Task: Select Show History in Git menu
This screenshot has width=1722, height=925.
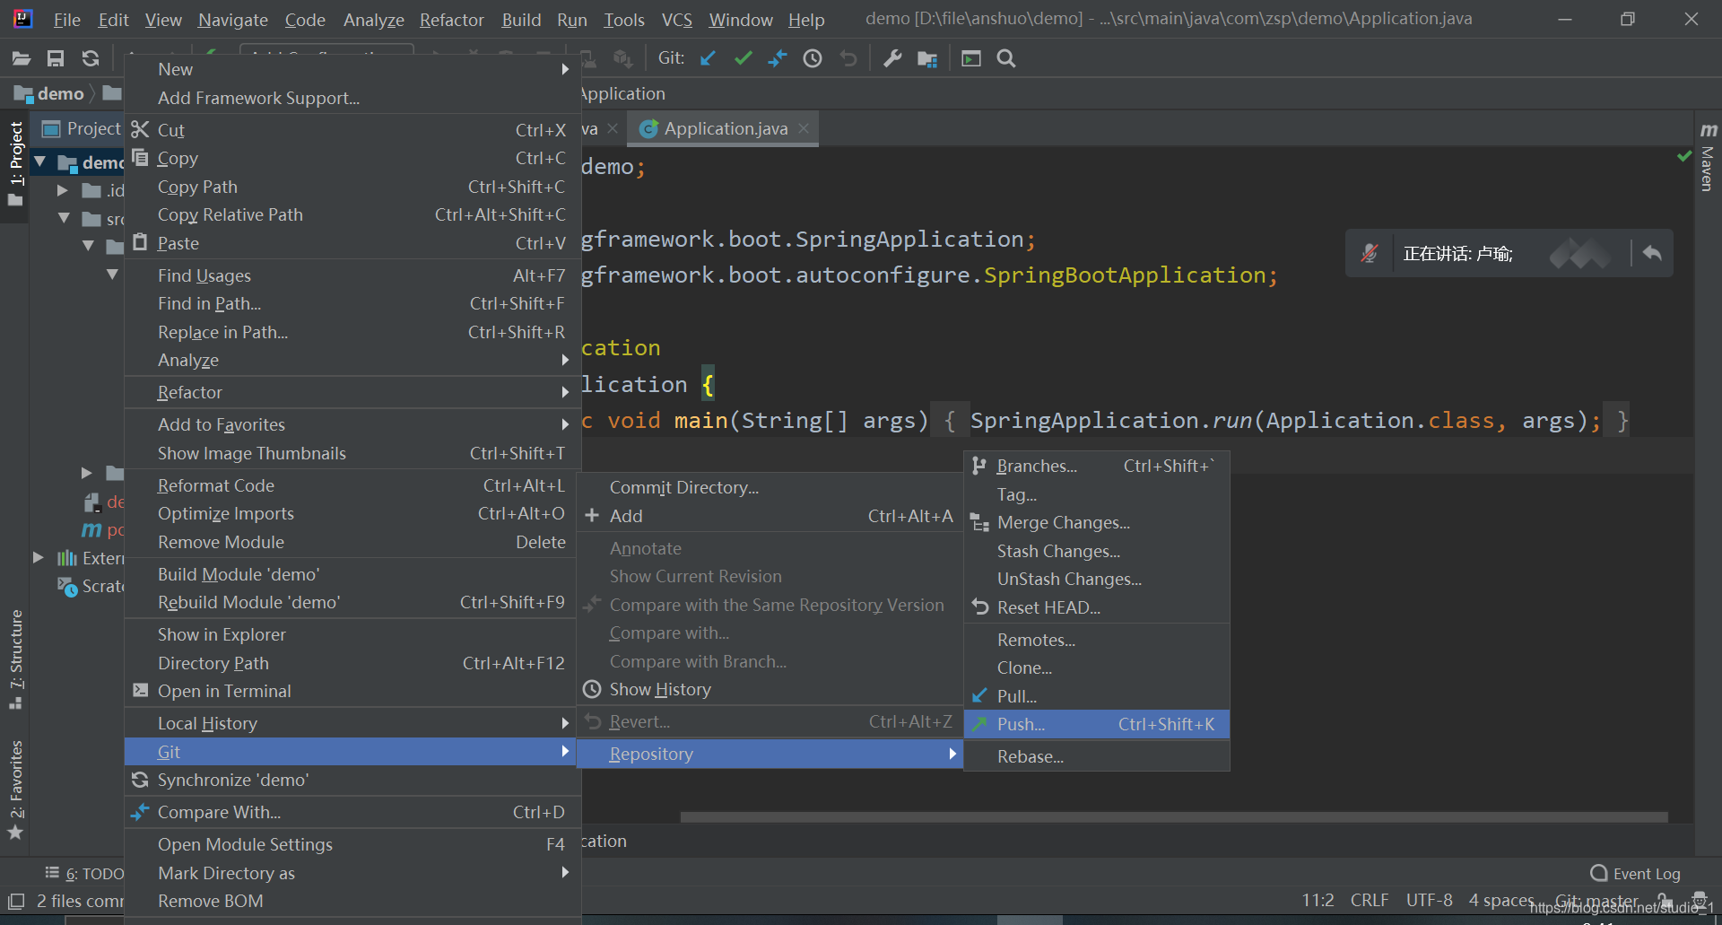Action: pyautogui.click(x=770, y=689)
